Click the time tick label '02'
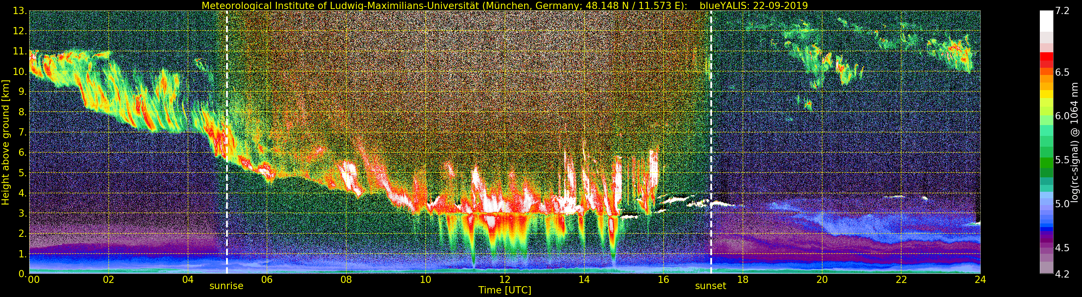 109,279
